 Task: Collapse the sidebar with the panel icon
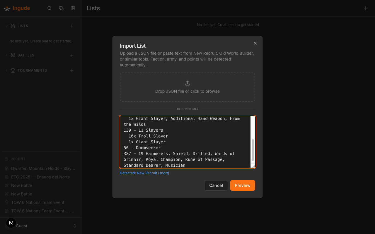73,8
